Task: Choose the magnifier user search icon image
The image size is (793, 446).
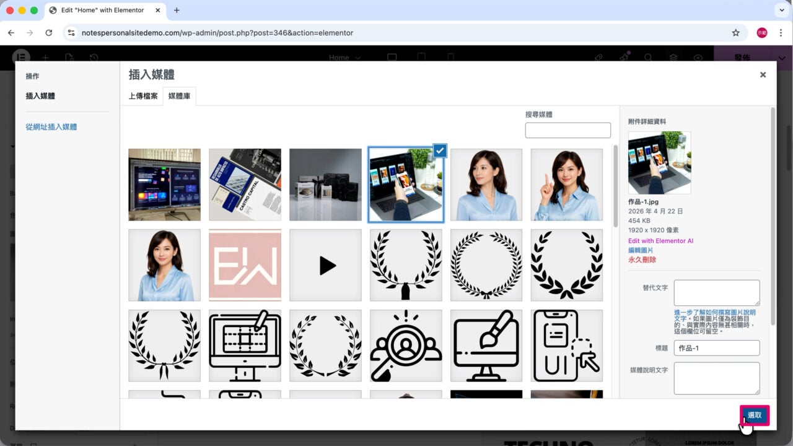Action: (406, 346)
